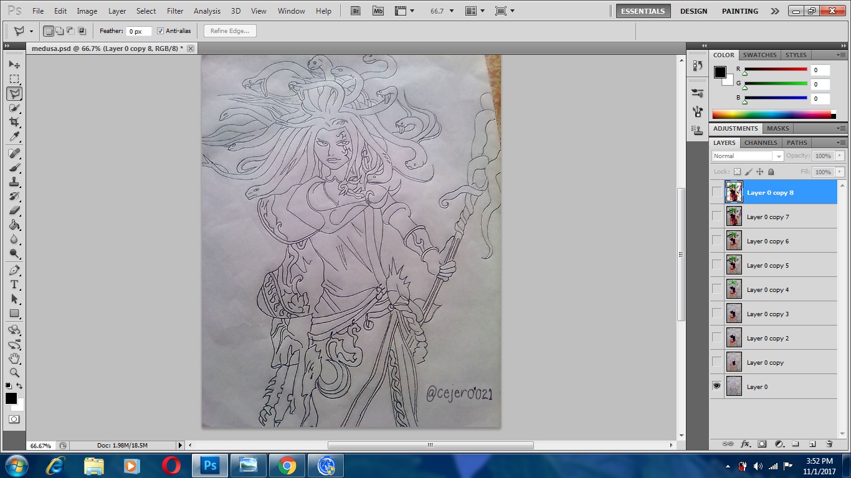Open the History panel icon
The image size is (851, 478).
(697, 65)
